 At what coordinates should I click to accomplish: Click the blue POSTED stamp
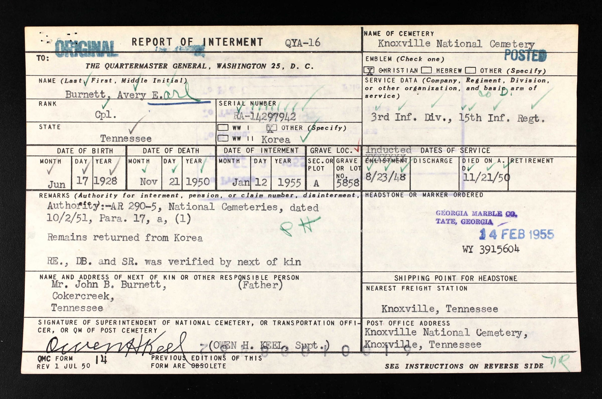click(525, 55)
